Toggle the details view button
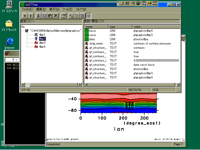The height and width of the screenshot is (150, 200). [88, 16]
